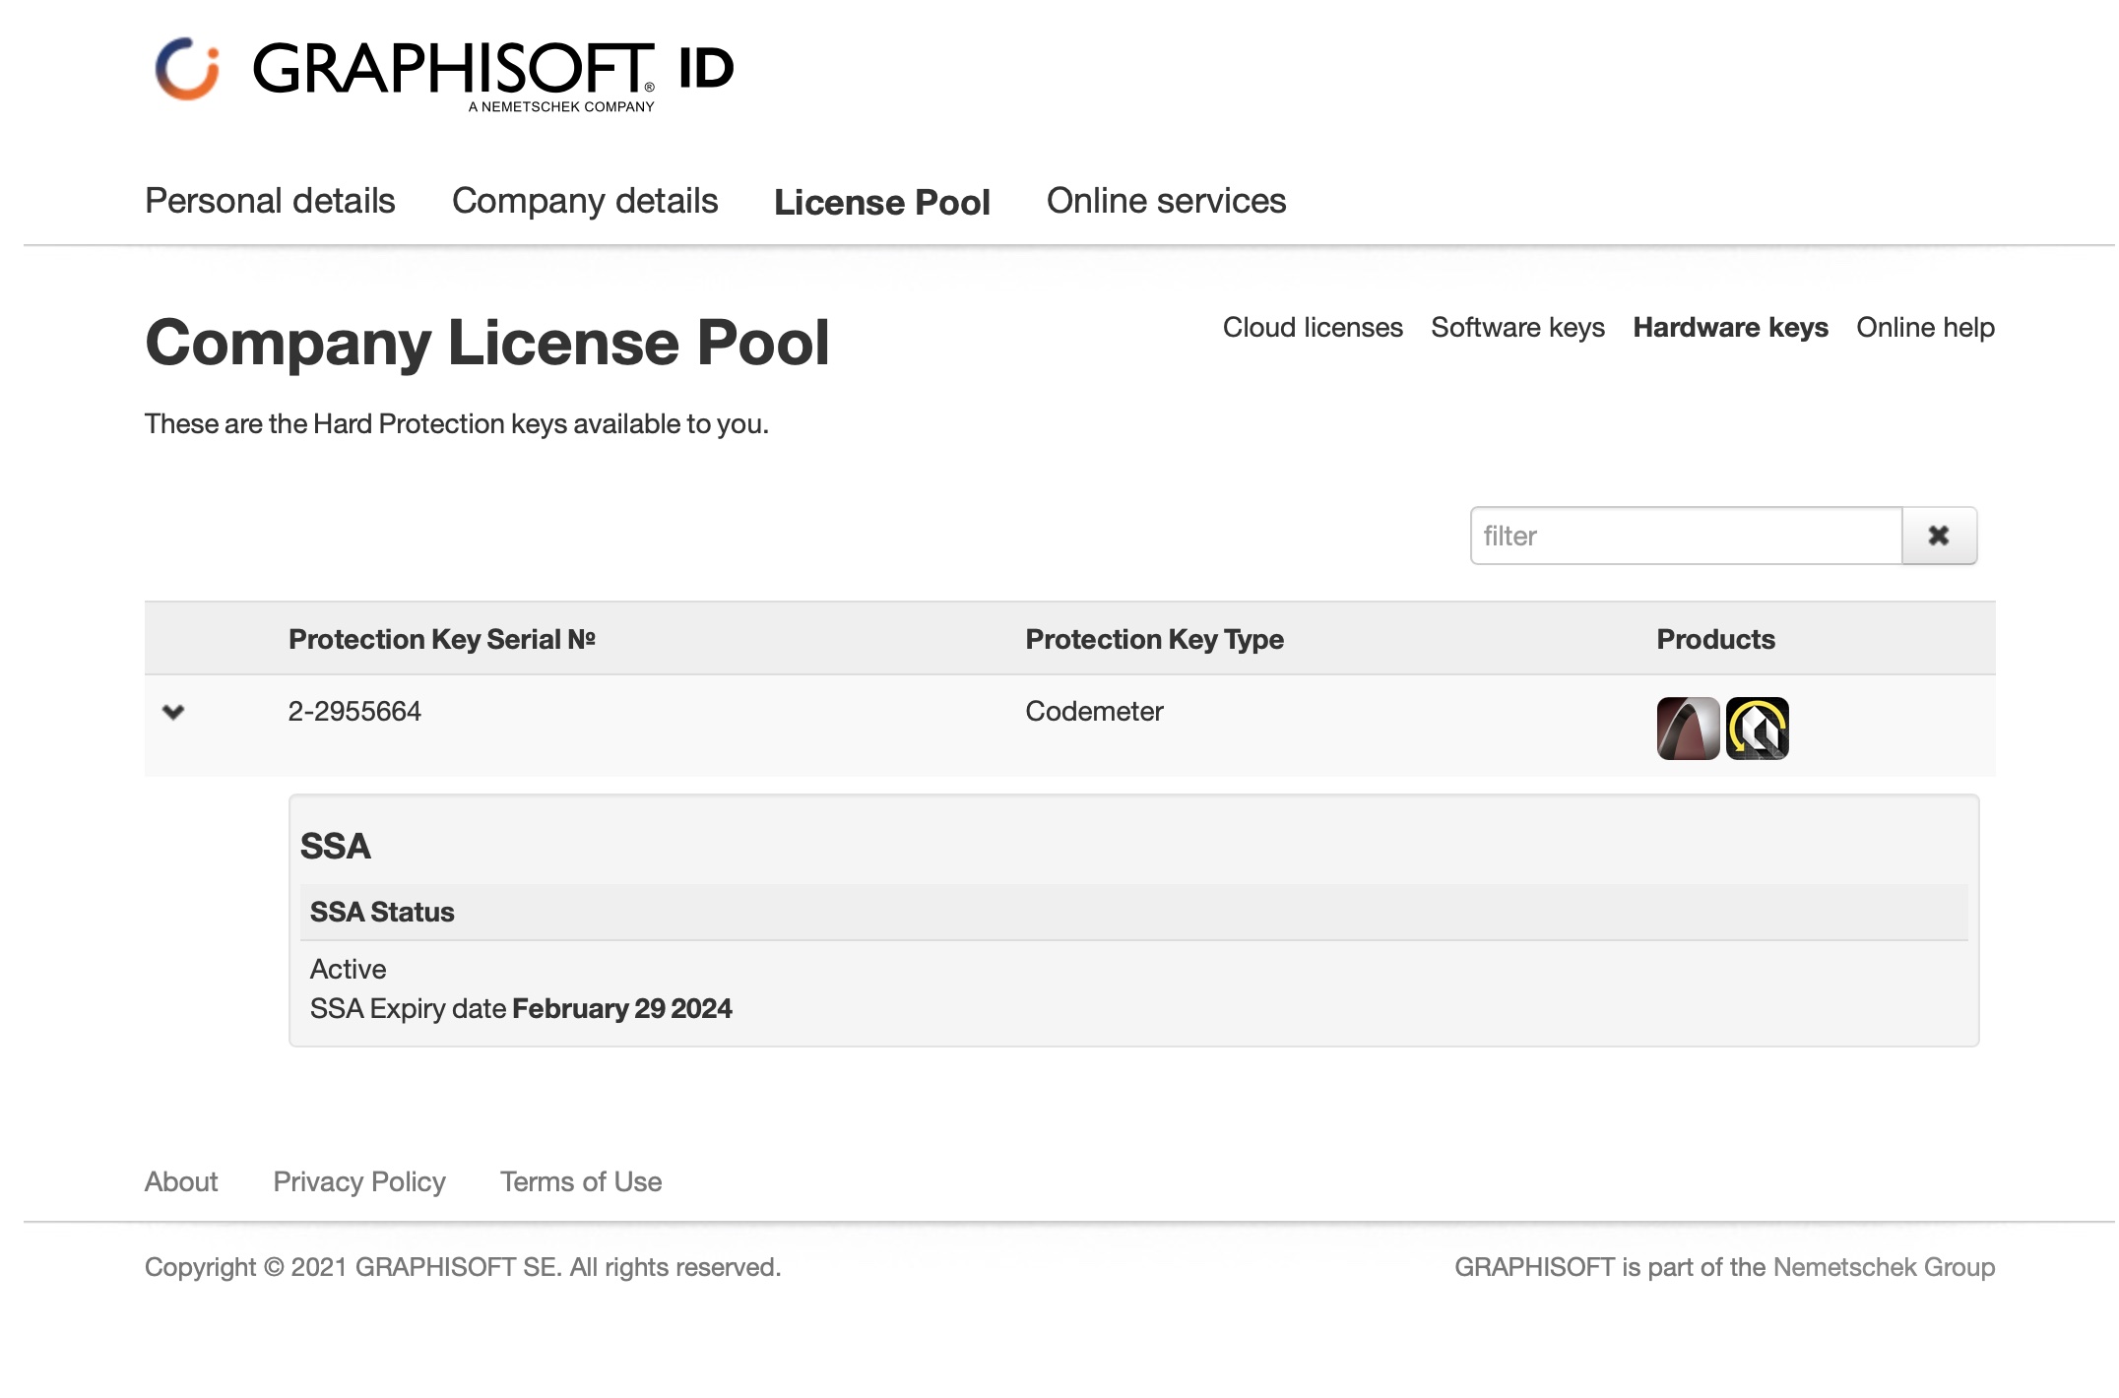The image size is (2119, 1398).
Task: Click the Graphisoft circular logo icon
Action: point(186,69)
